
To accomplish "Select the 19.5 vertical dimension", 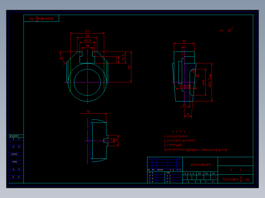I will [123, 57].
